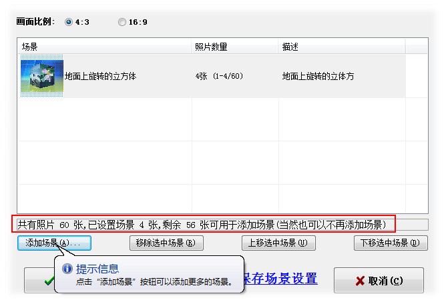Screen dimensions: 446x304
Task: Click the 场景 column header
Action: (105, 47)
